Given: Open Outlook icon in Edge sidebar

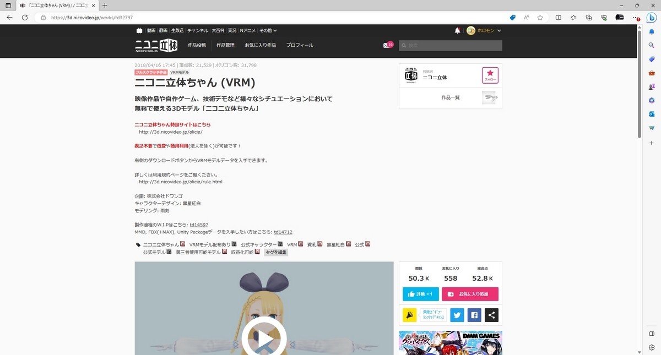Looking at the screenshot, I should (651, 114).
